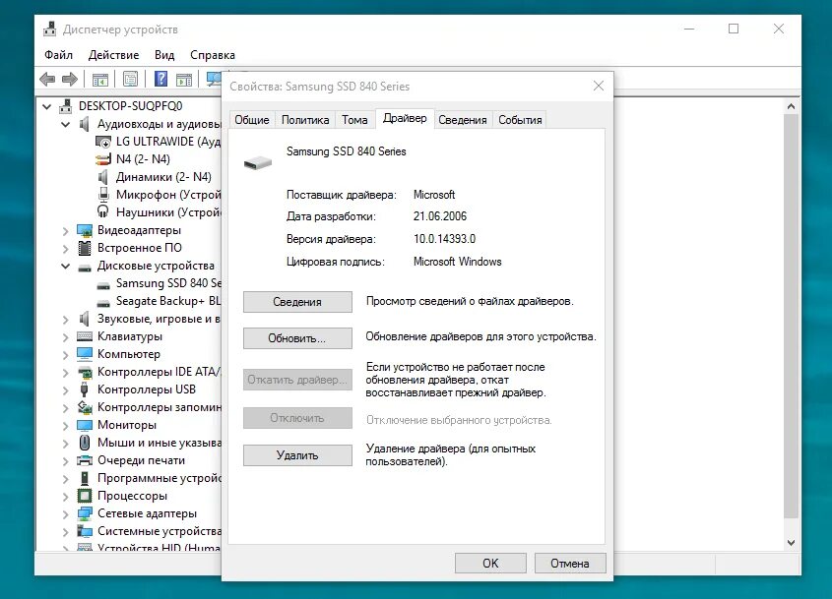Switch to the Сведения tab
The width and height of the screenshot is (832, 599).
click(x=463, y=120)
